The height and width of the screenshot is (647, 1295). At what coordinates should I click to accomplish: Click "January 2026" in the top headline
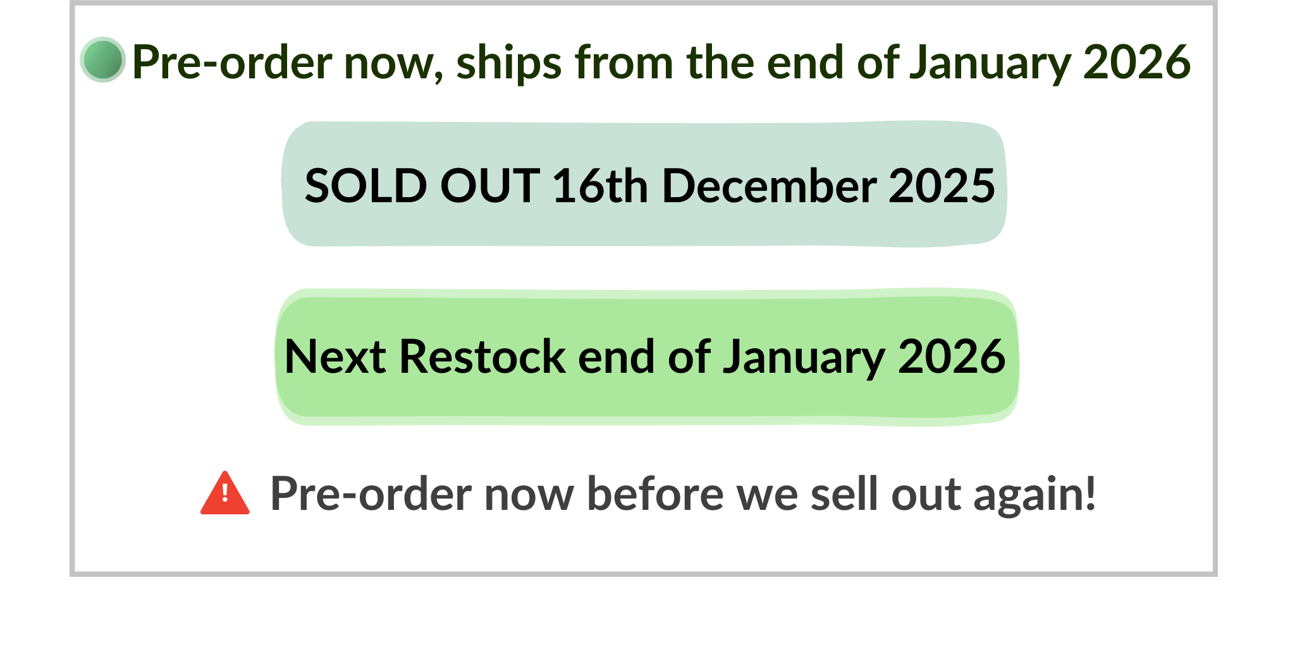[1050, 63]
